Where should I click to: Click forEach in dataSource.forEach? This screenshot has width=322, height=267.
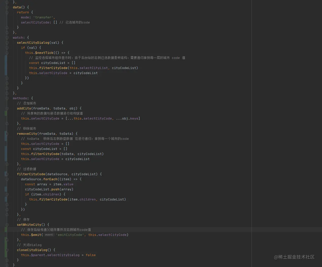tap(50, 179)
